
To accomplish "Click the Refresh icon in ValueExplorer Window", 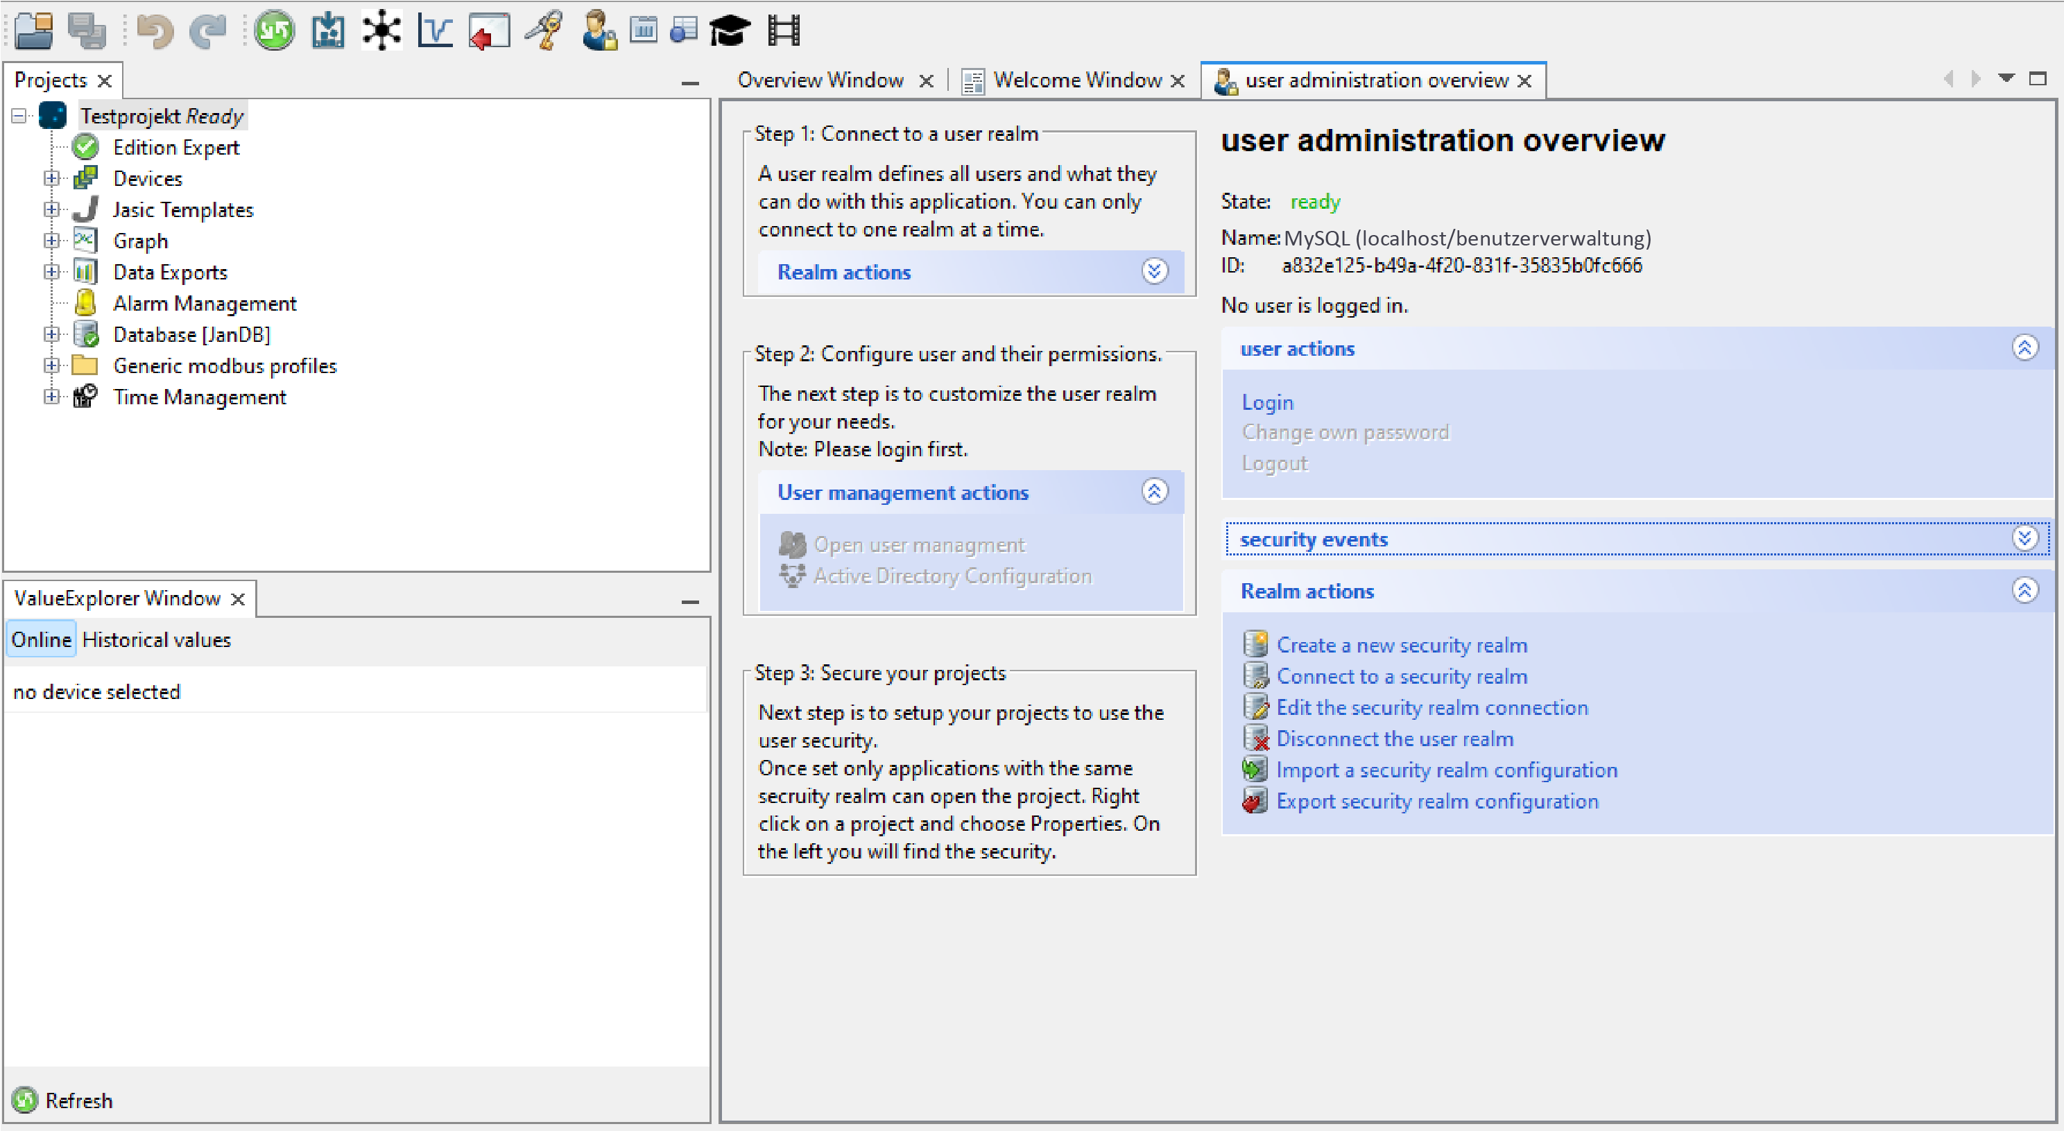I will pos(25,1100).
